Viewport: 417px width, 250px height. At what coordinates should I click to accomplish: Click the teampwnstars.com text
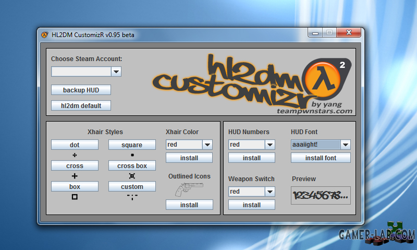[x=315, y=111]
